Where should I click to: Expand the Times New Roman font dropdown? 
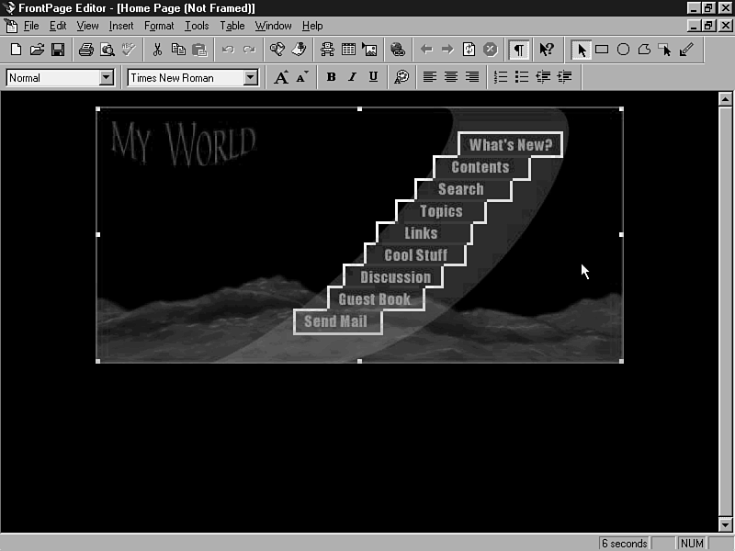point(251,78)
